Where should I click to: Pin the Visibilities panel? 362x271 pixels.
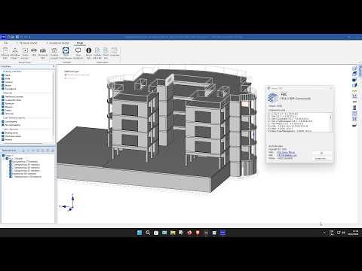pos(54,66)
